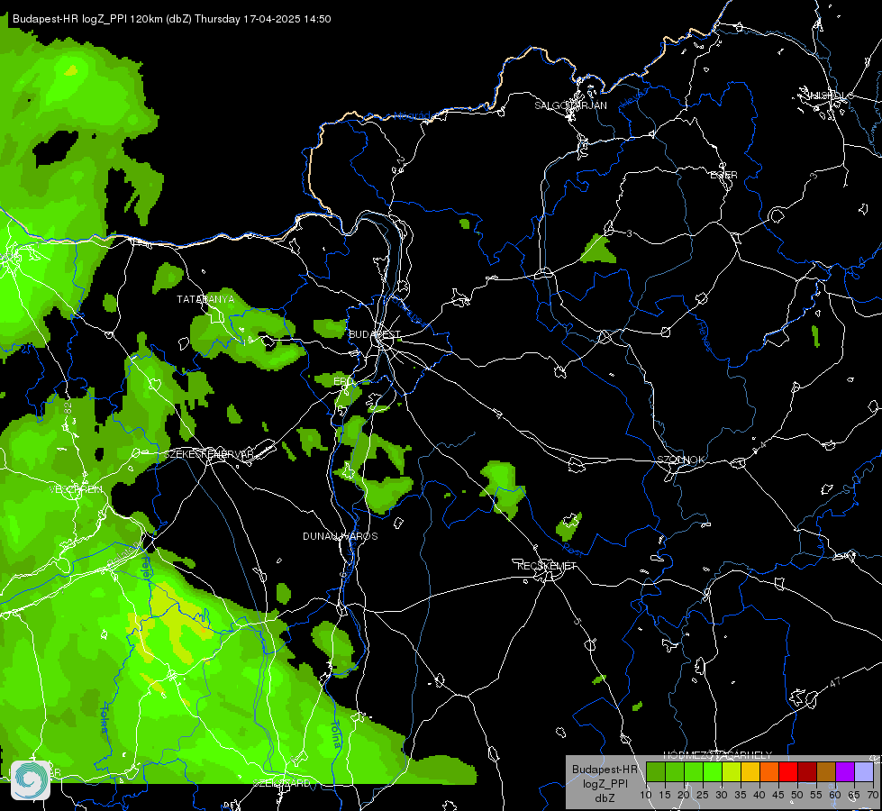This screenshot has width=882, height=811.
Task: Click the legend scale value 35
Action: [741, 795]
